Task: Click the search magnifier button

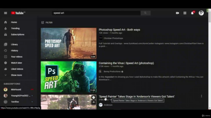Action: 145,13
